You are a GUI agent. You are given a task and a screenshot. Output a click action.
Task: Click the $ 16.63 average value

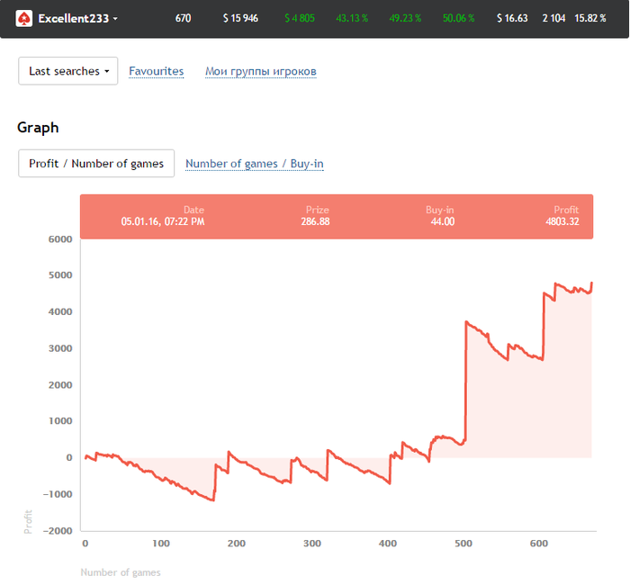[x=512, y=18]
